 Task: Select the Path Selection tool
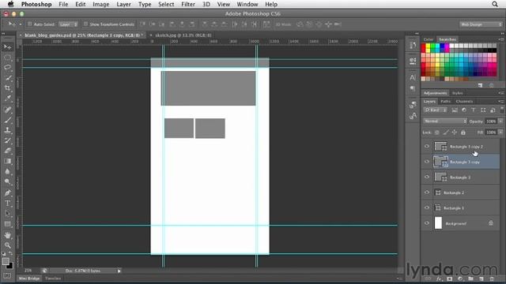(7, 214)
